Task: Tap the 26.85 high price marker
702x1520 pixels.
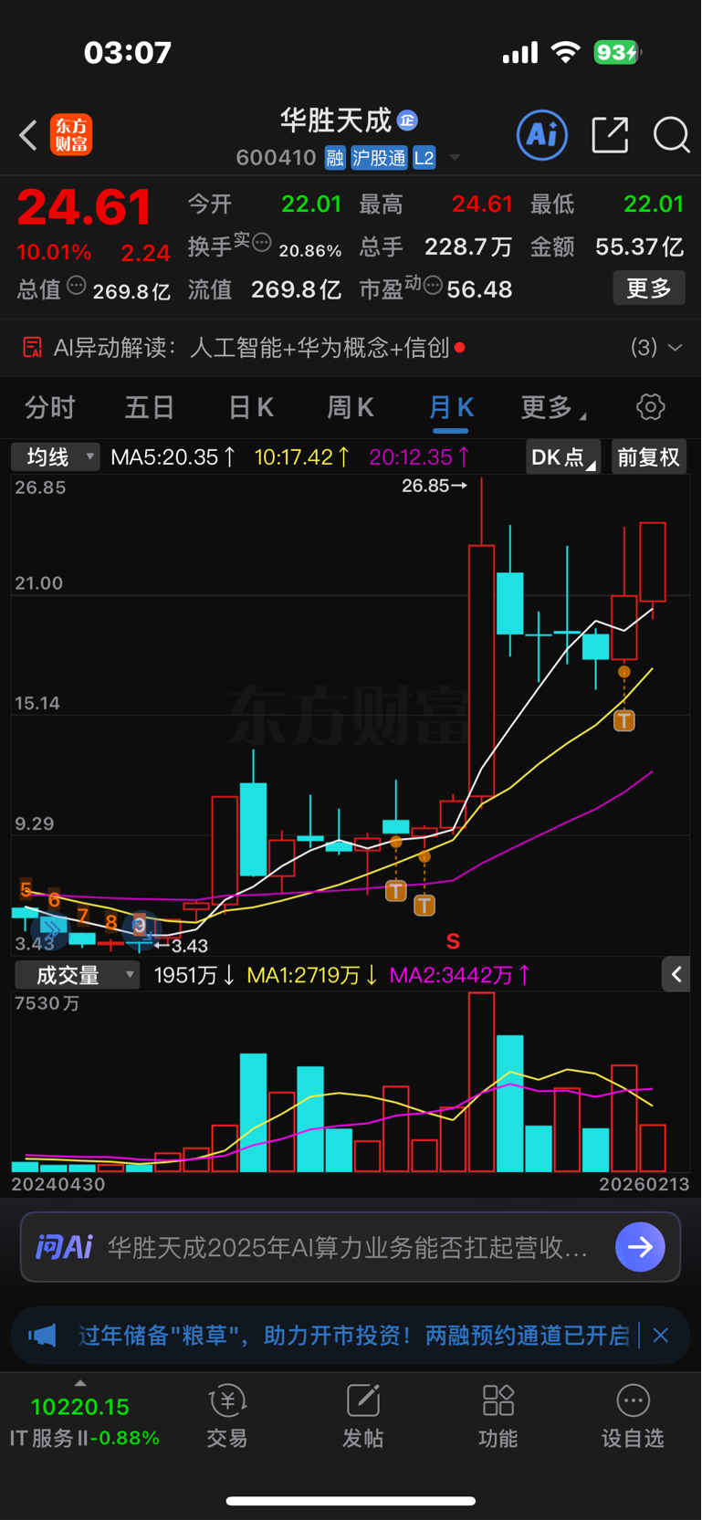Action: click(x=435, y=486)
